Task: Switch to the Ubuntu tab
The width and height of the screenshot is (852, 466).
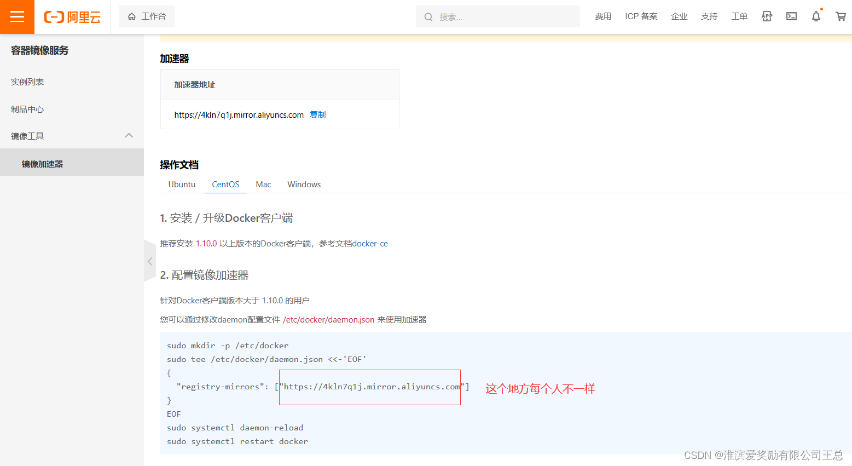Action: 182,184
